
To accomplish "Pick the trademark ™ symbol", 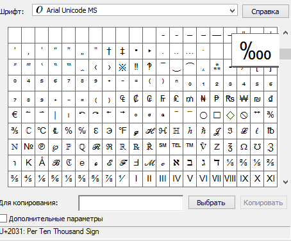I will [190, 147].
